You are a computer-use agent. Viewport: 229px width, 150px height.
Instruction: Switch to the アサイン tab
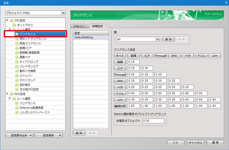(79, 26)
